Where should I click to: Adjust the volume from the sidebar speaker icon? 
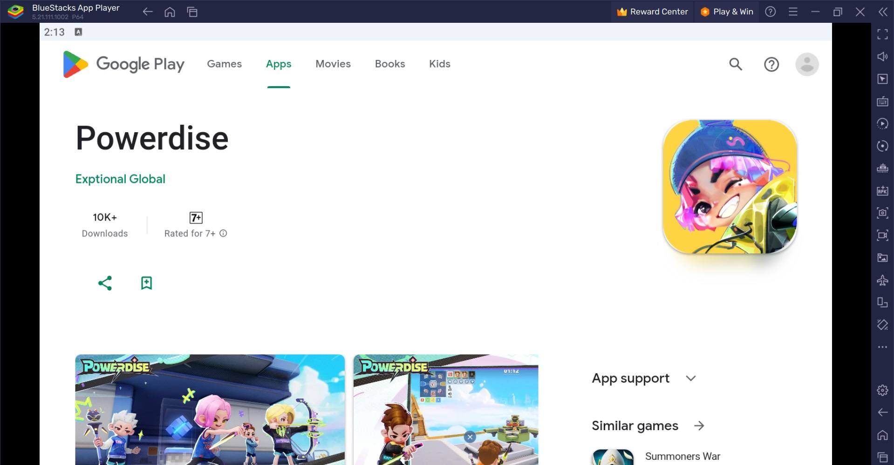(x=882, y=56)
